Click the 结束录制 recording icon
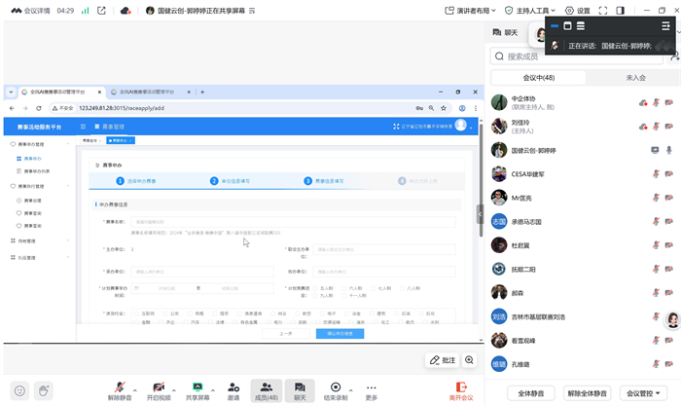The height and width of the screenshot is (406, 681). click(x=336, y=387)
